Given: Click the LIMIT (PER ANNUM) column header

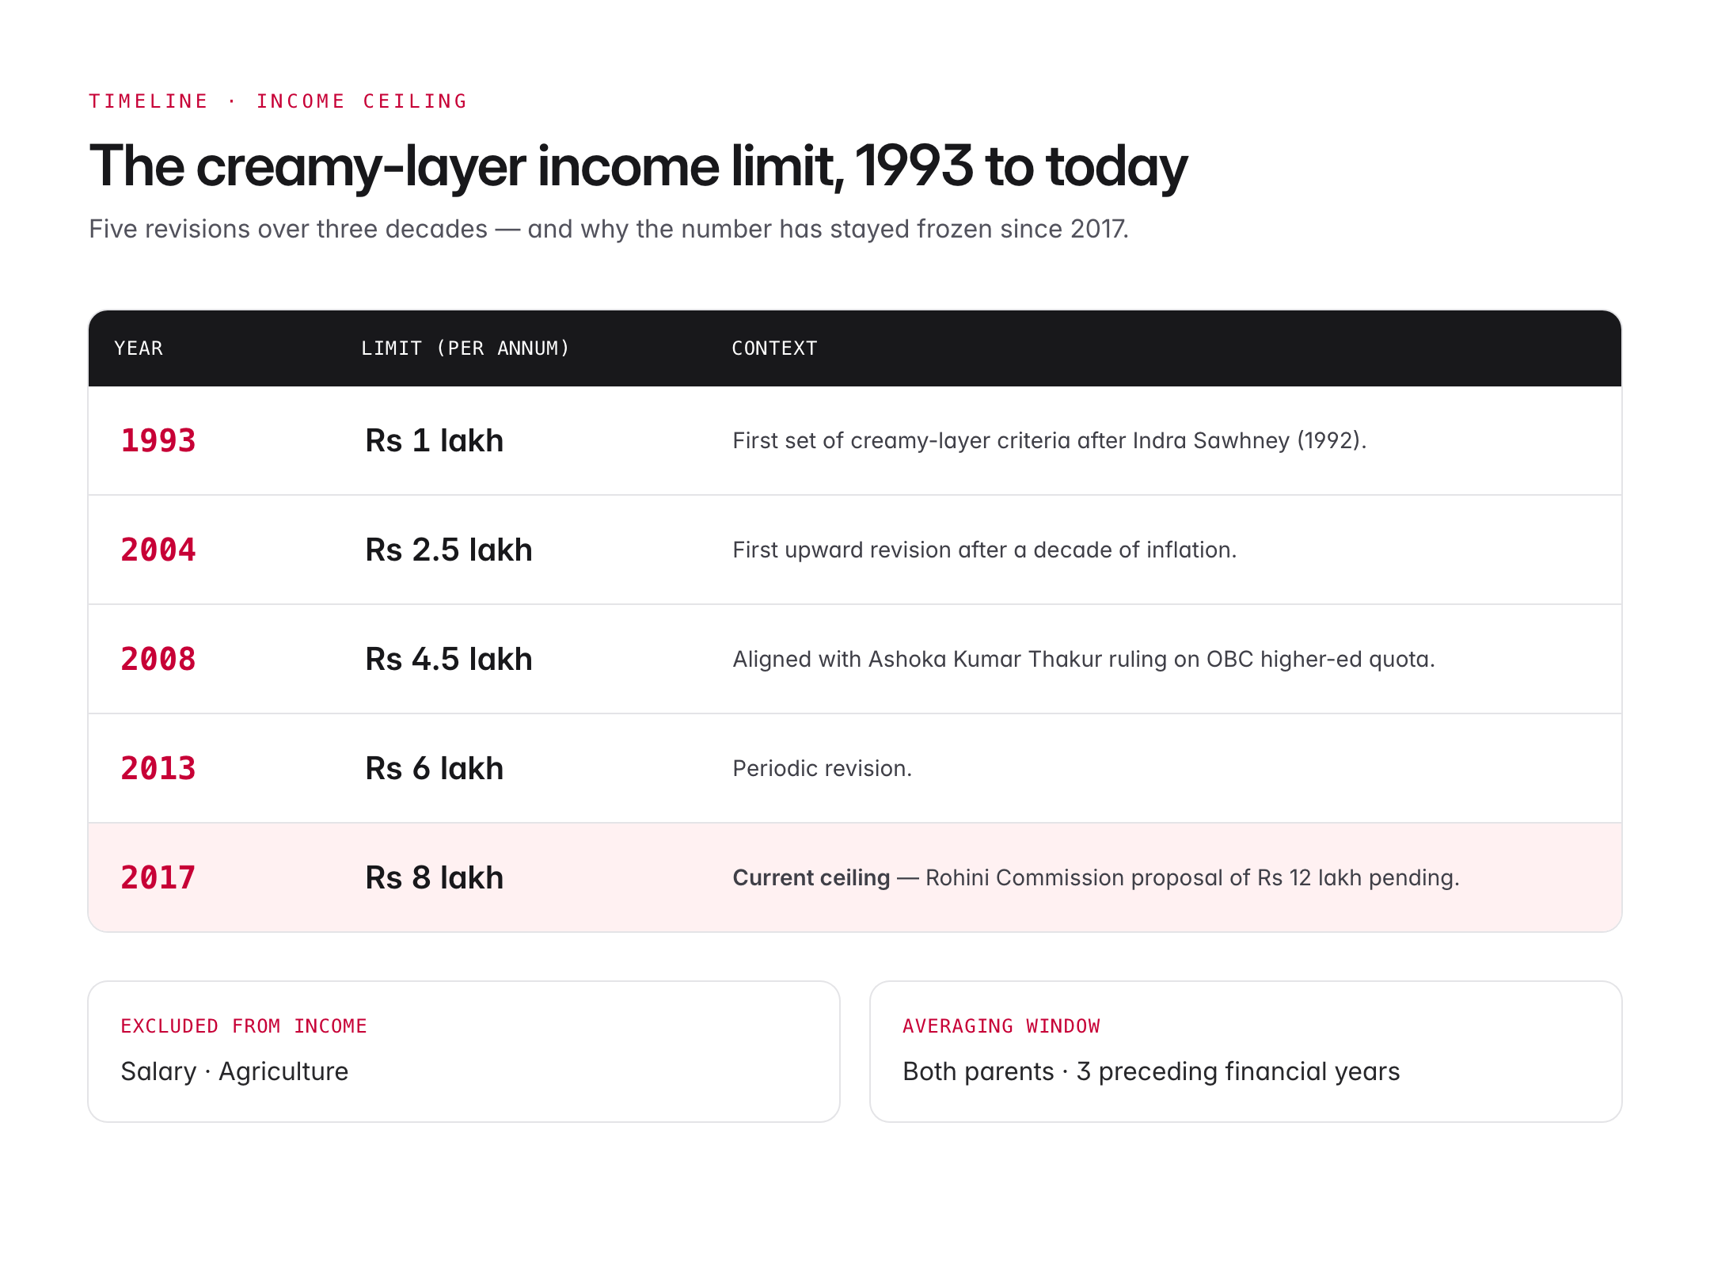Looking at the screenshot, I should point(465,348).
